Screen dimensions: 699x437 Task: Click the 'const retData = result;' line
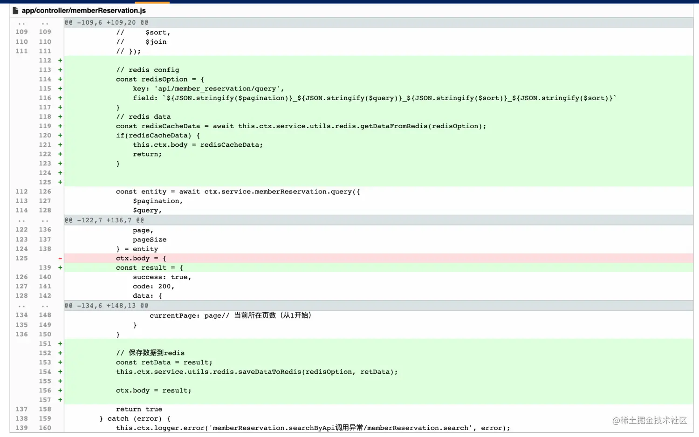164,362
